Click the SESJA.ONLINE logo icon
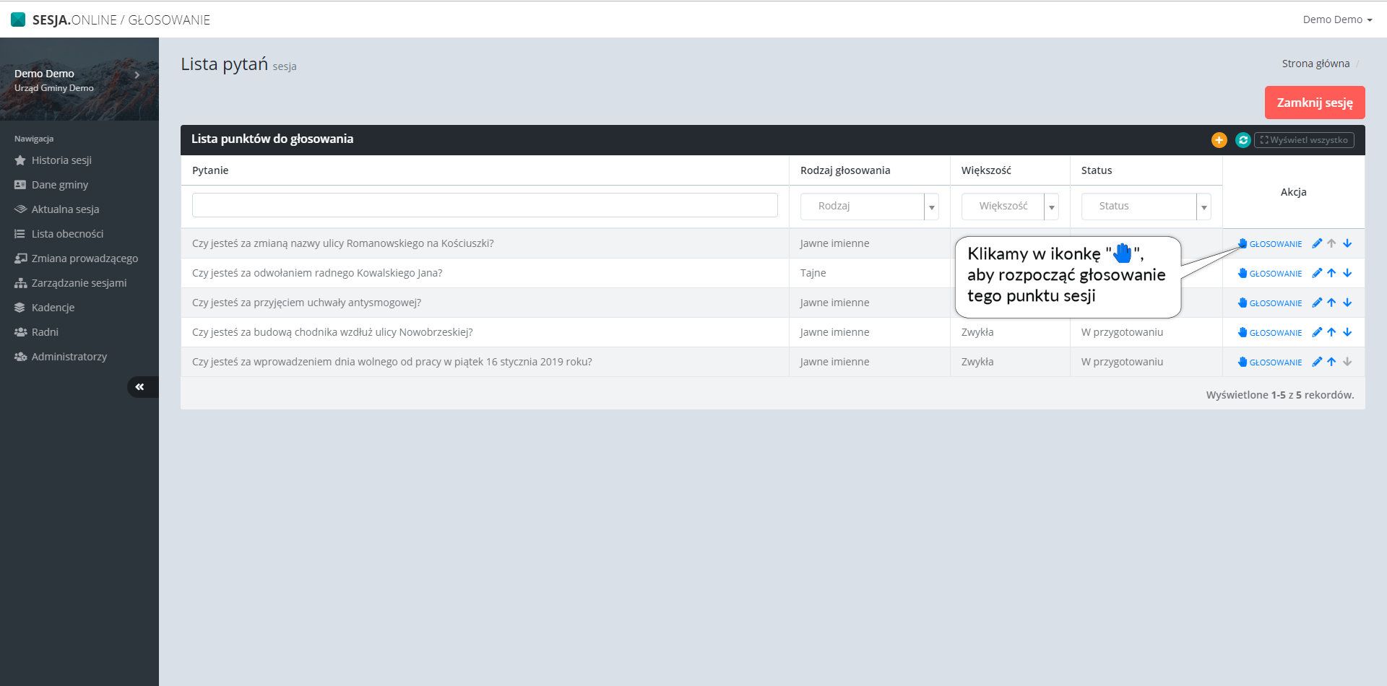Image resolution: width=1387 pixels, height=686 pixels. [x=18, y=19]
